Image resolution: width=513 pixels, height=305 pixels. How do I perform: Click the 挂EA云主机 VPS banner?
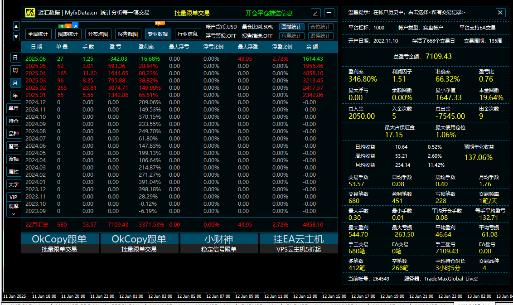299,243
